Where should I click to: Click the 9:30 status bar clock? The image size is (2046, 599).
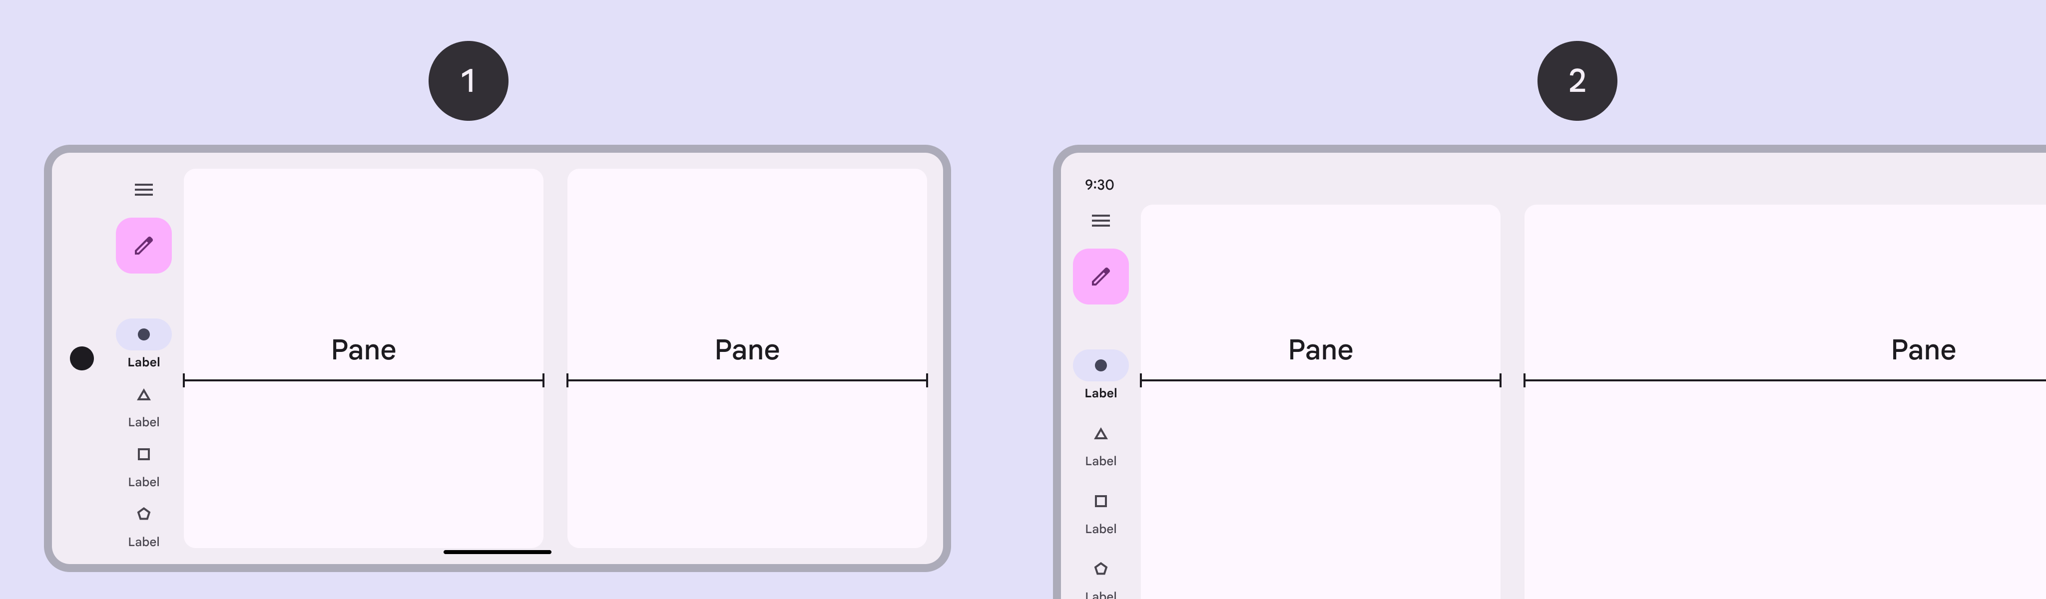pyautogui.click(x=1099, y=185)
